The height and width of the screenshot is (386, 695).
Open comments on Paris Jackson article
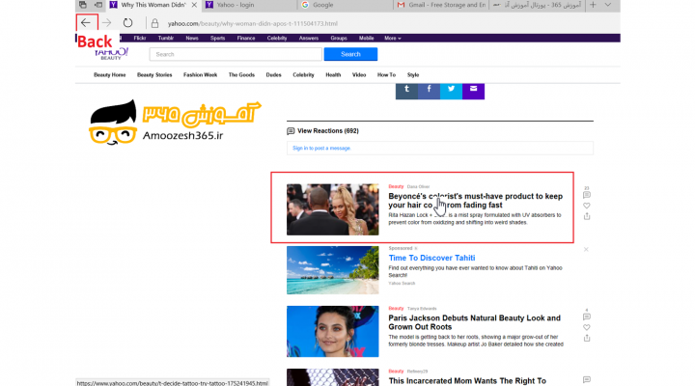coord(587,317)
